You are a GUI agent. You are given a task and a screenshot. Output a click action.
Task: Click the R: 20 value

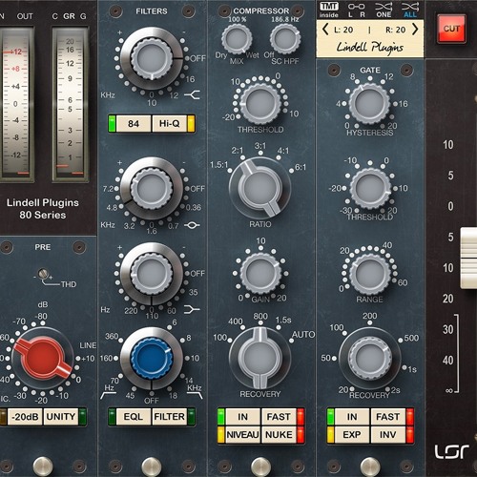coord(395,30)
